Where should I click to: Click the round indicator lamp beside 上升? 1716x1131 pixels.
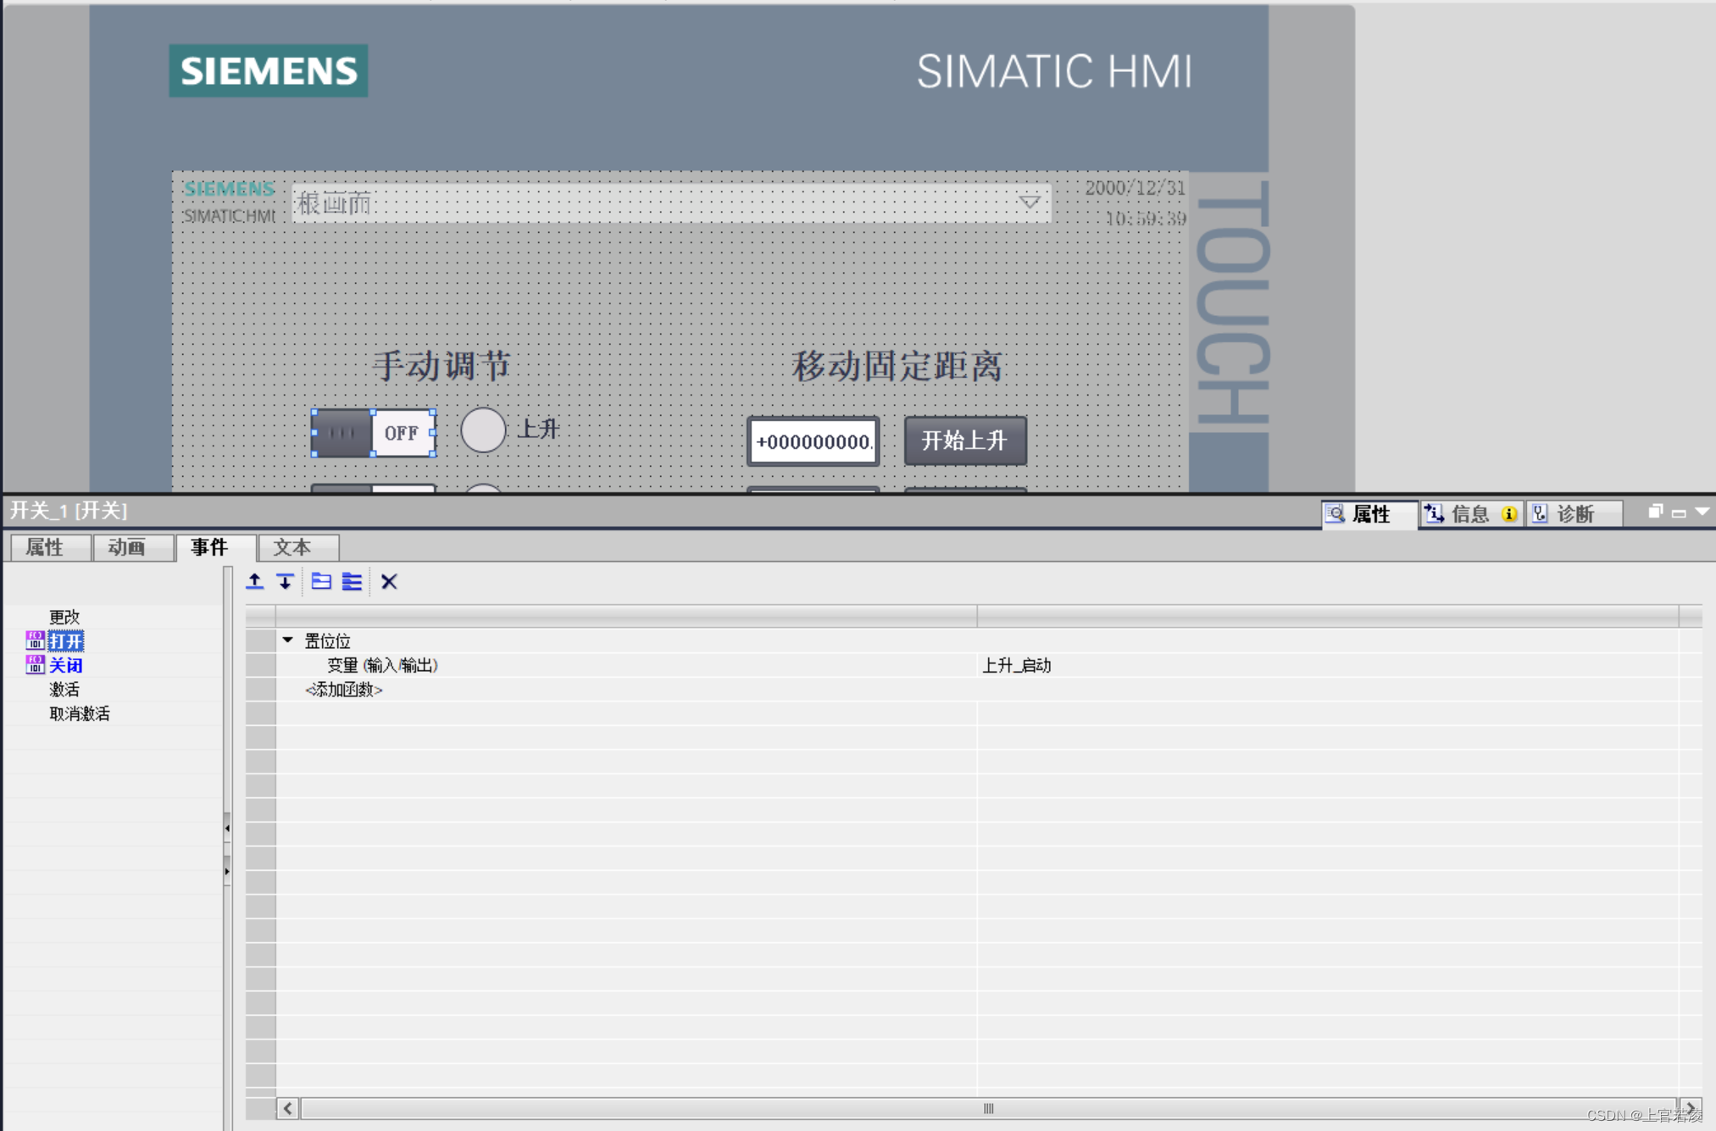click(483, 430)
